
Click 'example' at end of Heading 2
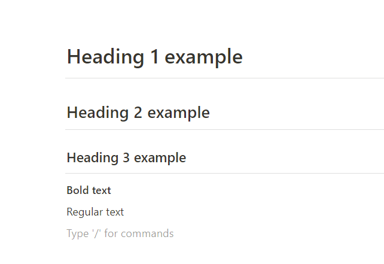coord(178,113)
